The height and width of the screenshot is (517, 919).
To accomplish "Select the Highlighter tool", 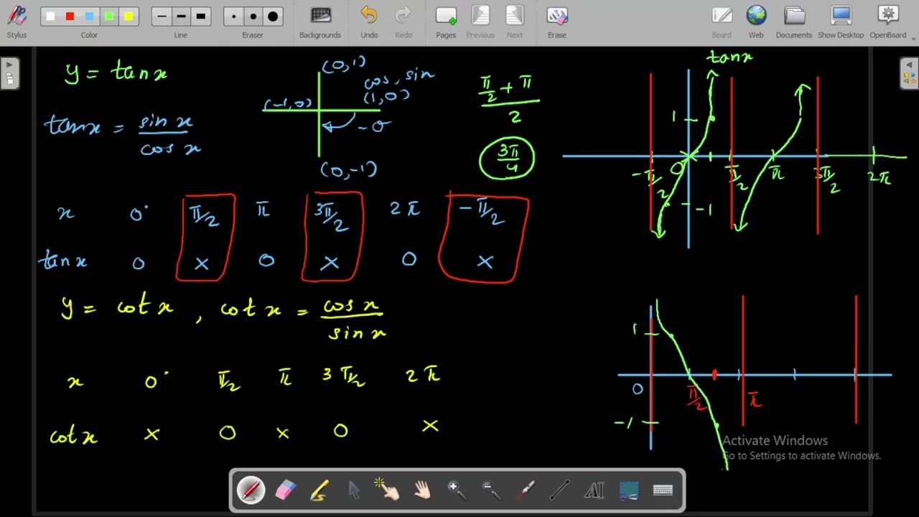I will (x=319, y=490).
